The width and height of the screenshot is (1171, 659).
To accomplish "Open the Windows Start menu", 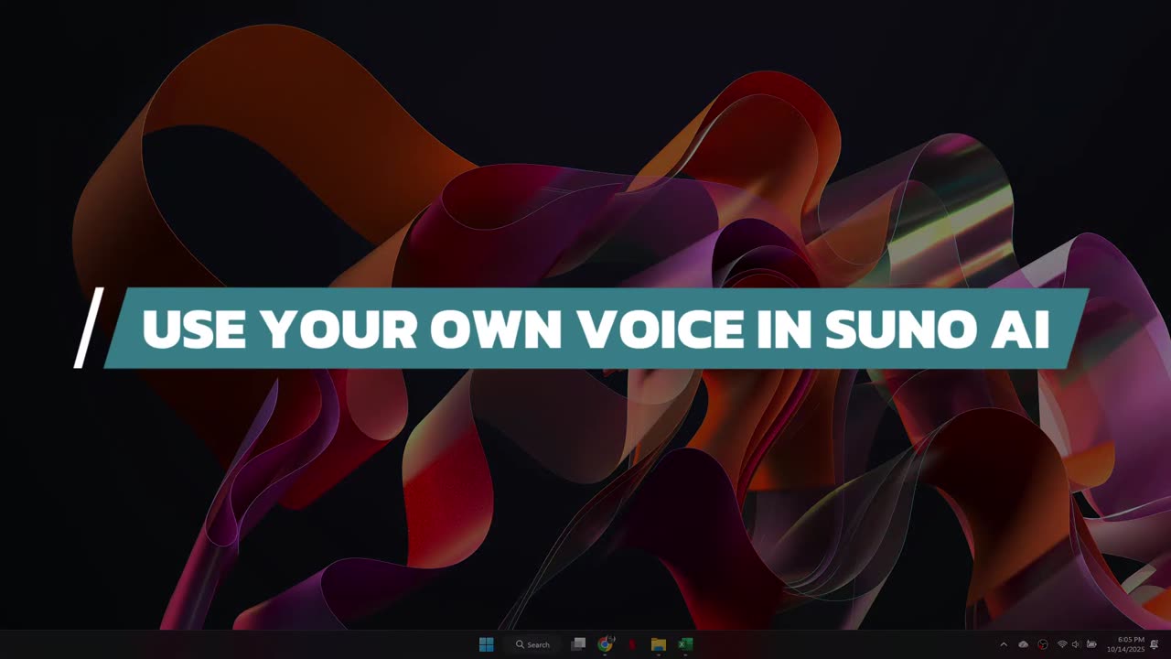I will pos(486,644).
